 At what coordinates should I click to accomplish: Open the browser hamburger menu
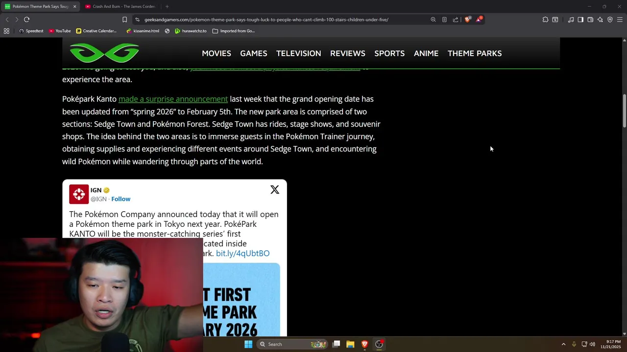pos(620,20)
